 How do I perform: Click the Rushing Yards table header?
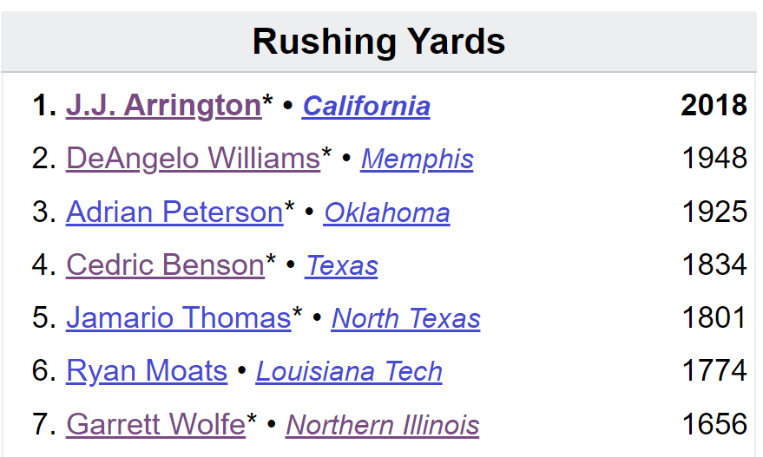[x=378, y=42]
